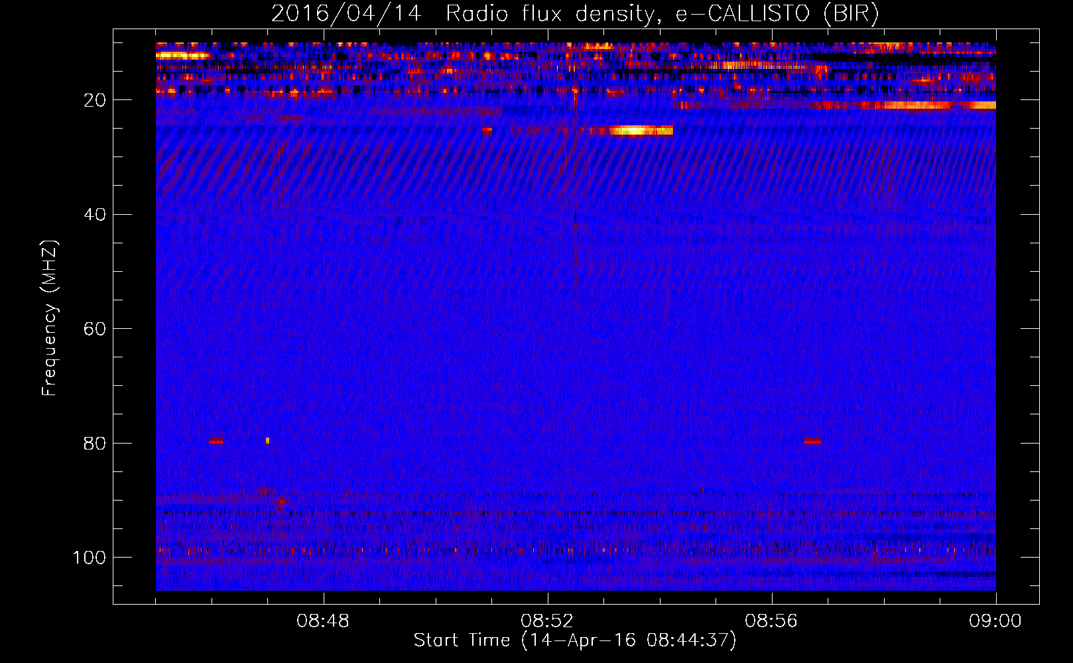Click the 20 frequency tick label
The height and width of the screenshot is (663, 1073).
95,100
